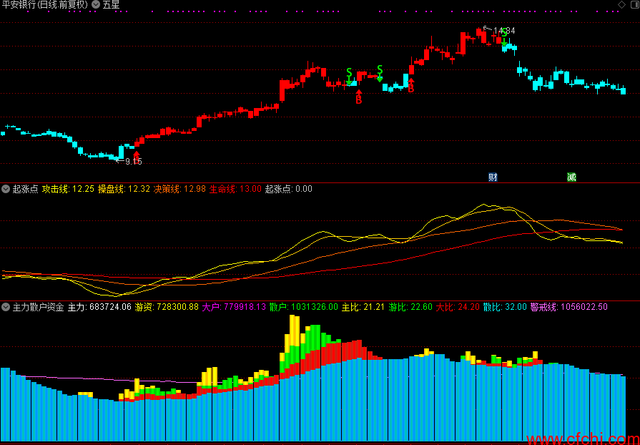Image resolution: width=640 pixels, height=445 pixels.
Task: Select the 生命线: 13.00 value
Action: tap(235, 189)
